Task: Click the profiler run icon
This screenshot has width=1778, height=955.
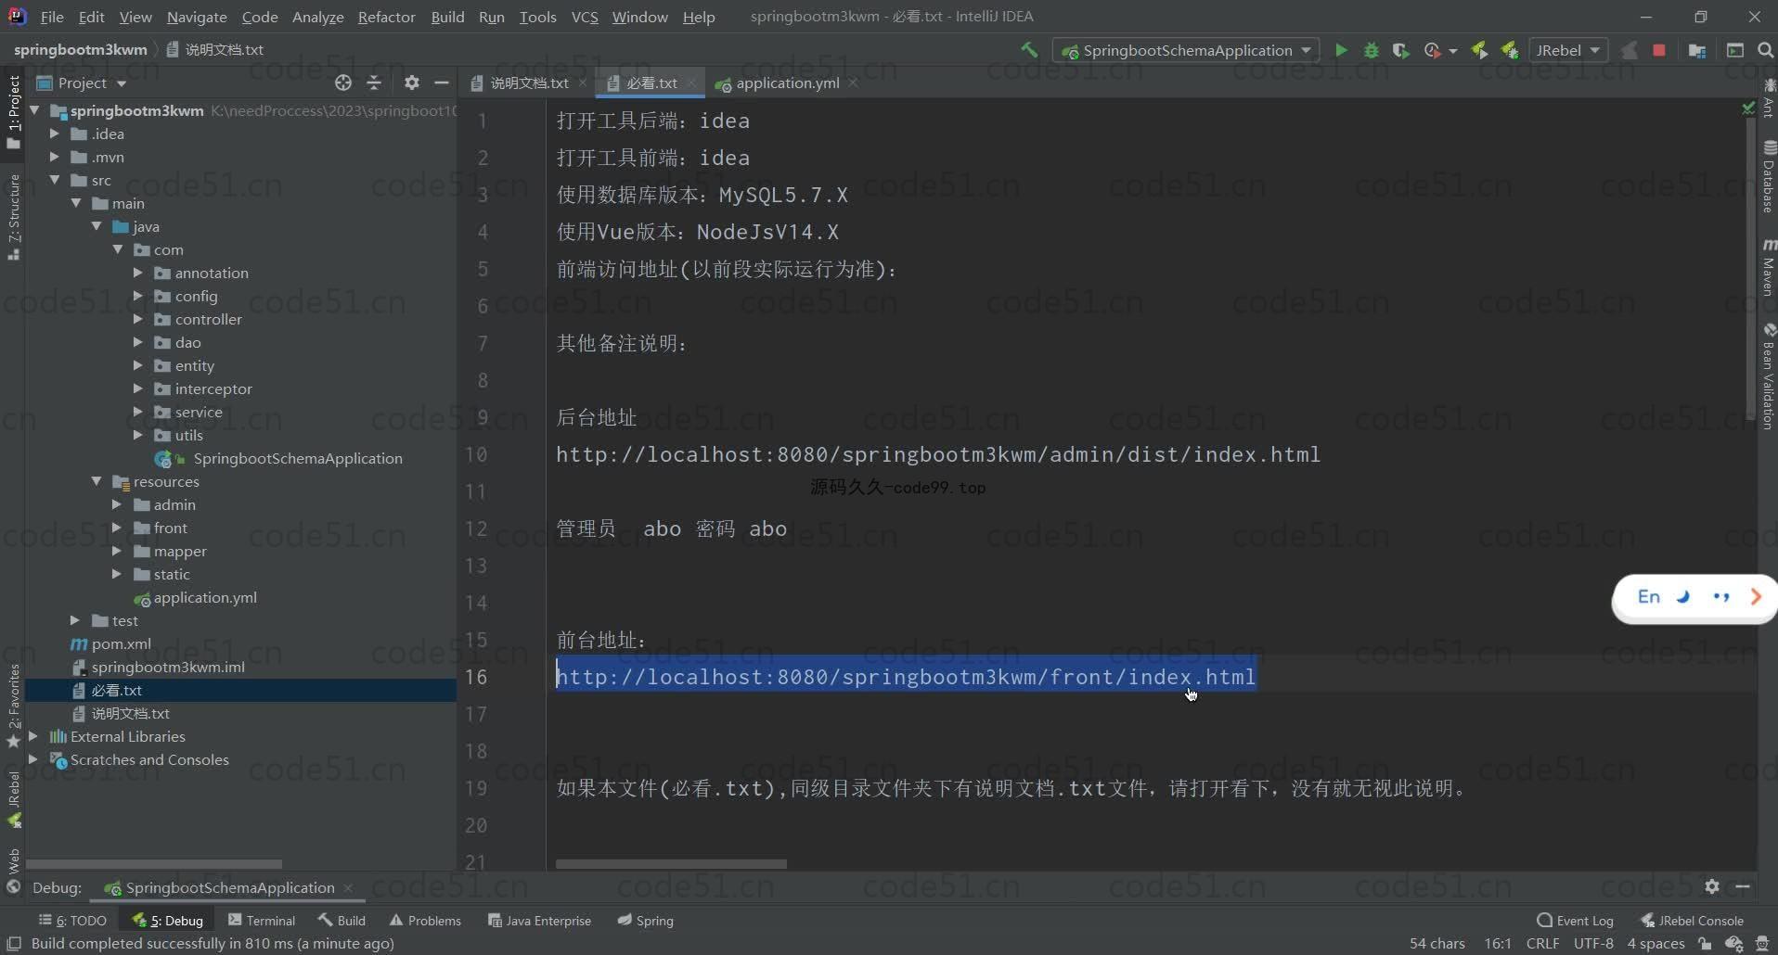Action: click(1432, 50)
